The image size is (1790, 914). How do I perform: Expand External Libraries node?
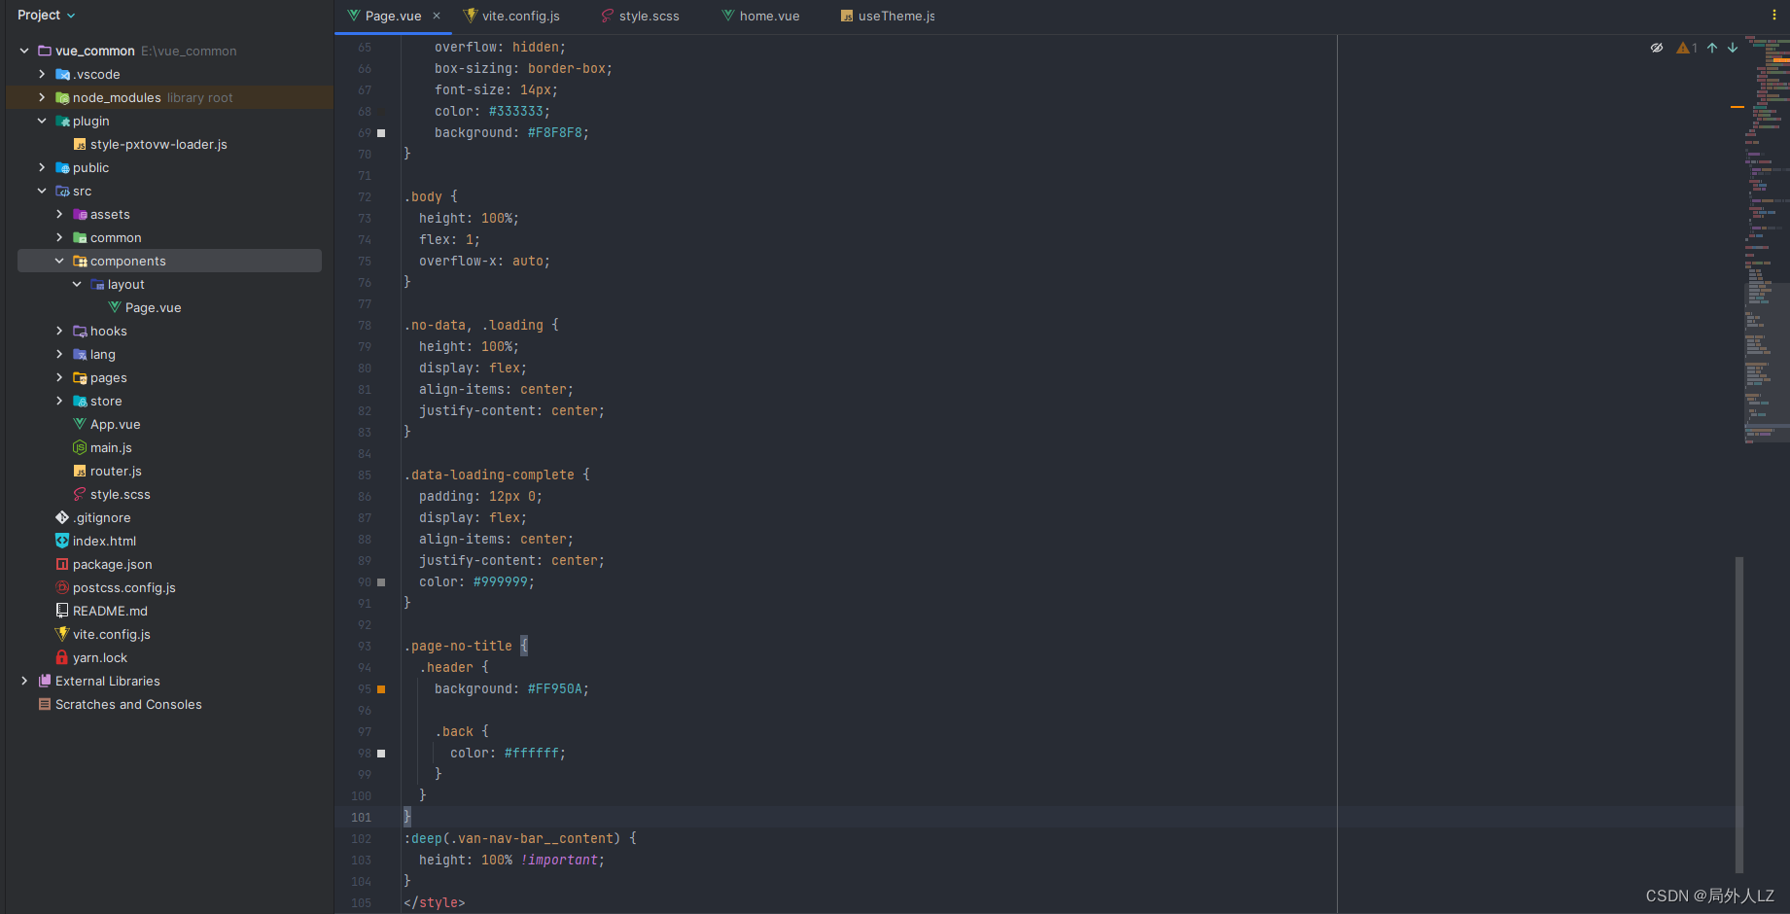tap(24, 681)
